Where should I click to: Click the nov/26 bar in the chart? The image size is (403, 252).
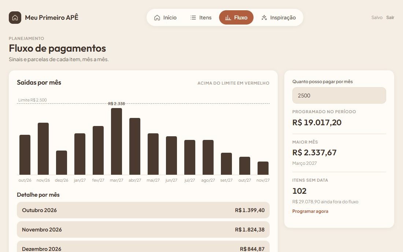pyautogui.click(x=43, y=149)
